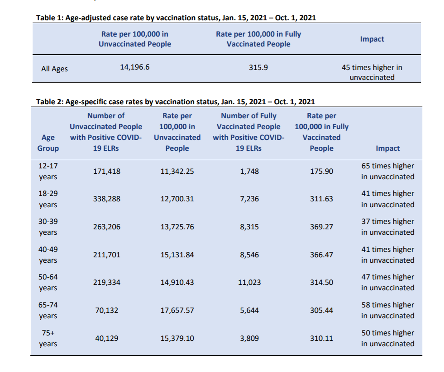Select the cell 5,644

coord(249,311)
